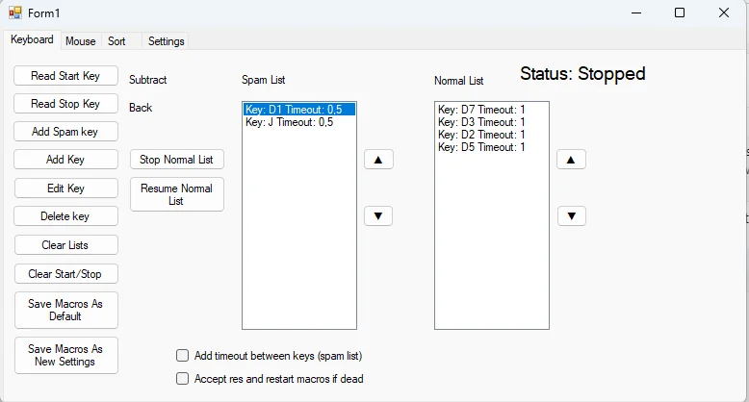The image size is (749, 402).
Task: Select Key: D7 Timeout: 1 in Normal List
Action: point(492,110)
